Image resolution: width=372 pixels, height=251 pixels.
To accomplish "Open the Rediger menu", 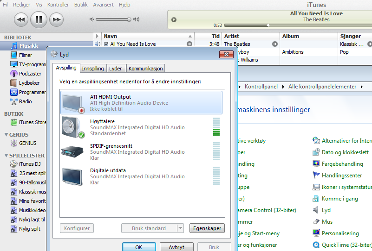I will pos(21,5).
